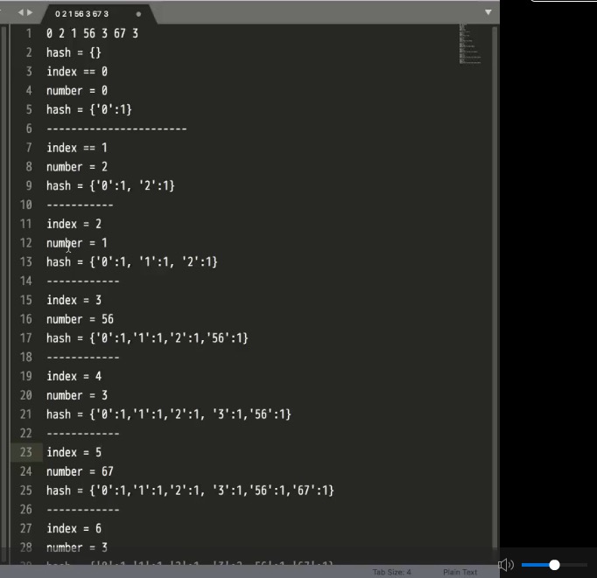Click the 'index = 4' text
Screen dimensions: 597x578
74,376
